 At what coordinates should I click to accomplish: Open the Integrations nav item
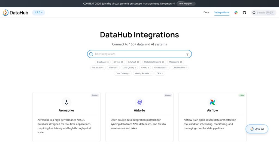click(x=222, y=13)
